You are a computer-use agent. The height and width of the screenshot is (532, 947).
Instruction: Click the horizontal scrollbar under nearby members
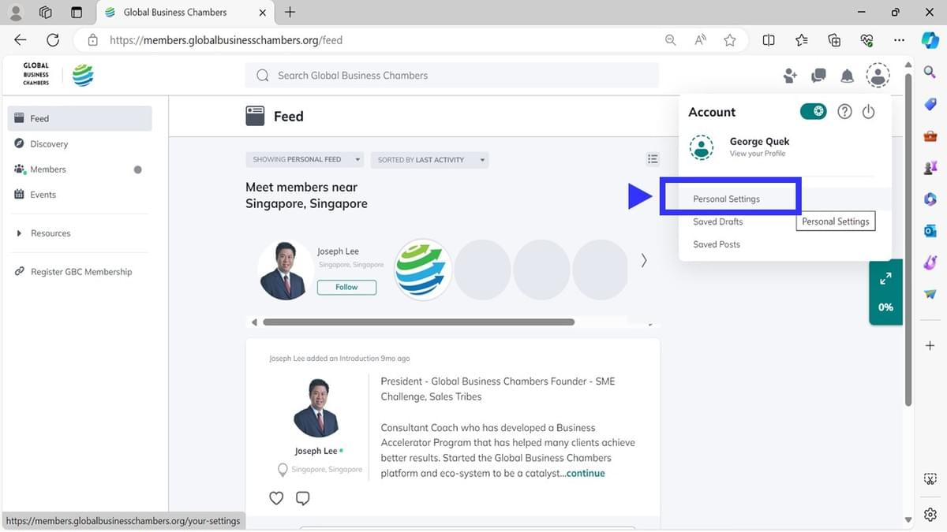point(418,322)
